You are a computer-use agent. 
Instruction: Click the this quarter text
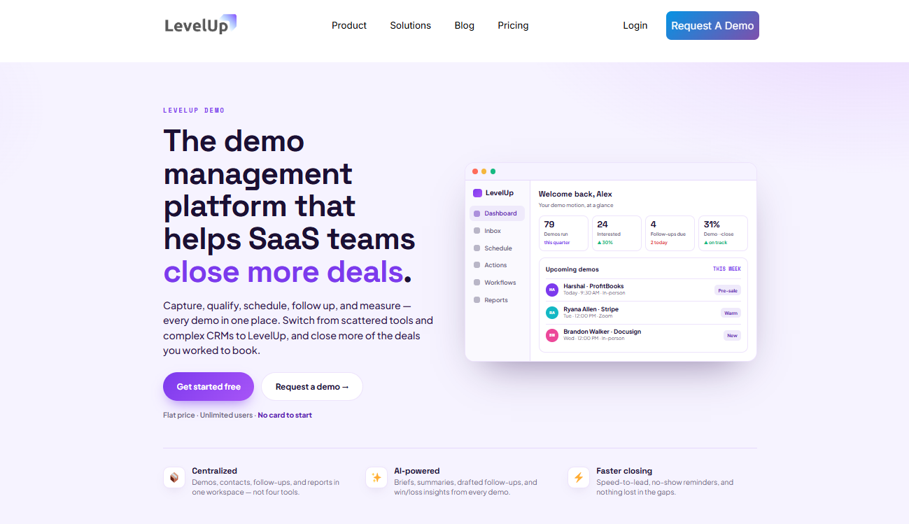[x=557, y=243]
